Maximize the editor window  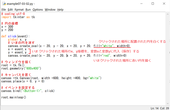153,4
